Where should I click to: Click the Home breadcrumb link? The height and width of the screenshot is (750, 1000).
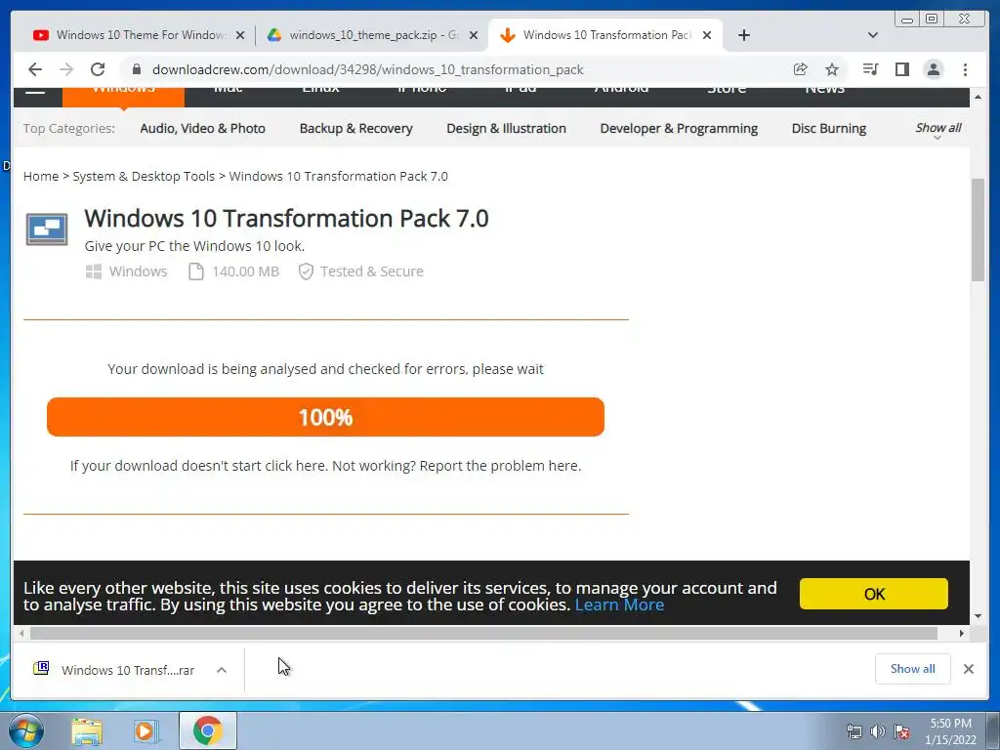41,176
